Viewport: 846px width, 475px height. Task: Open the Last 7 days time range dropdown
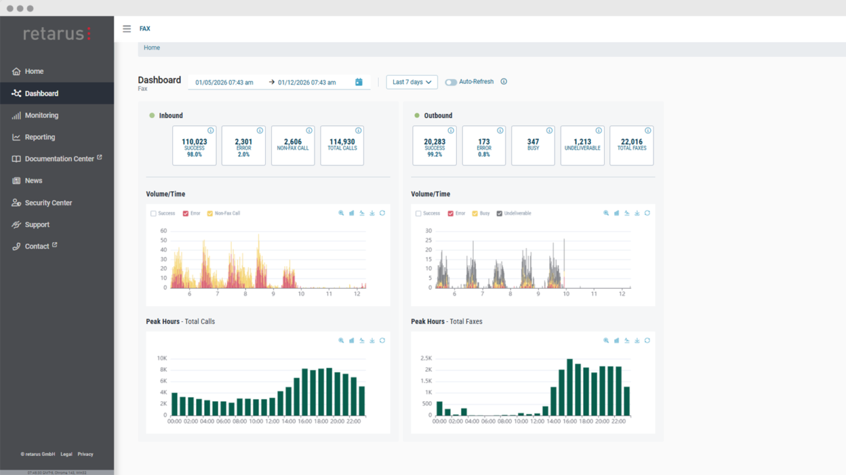click(411, 82)
